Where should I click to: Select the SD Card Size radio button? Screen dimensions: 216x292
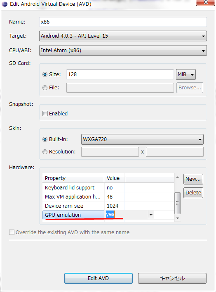pos(45,74)
